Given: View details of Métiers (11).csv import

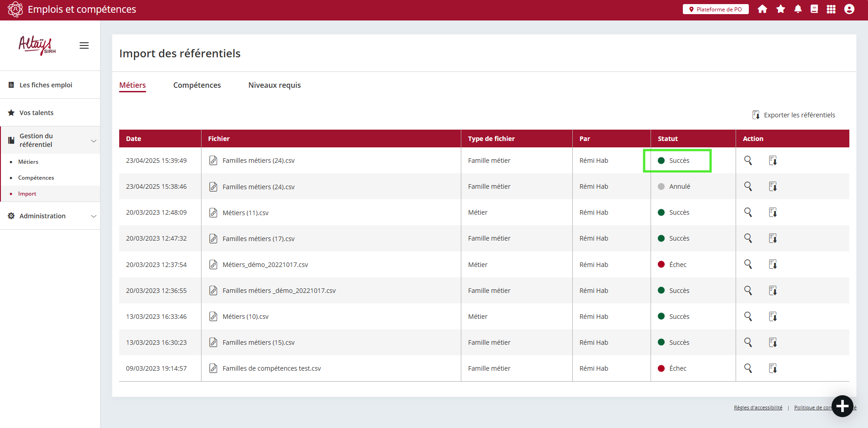Looking at the screenshot, I should [748, 212].
